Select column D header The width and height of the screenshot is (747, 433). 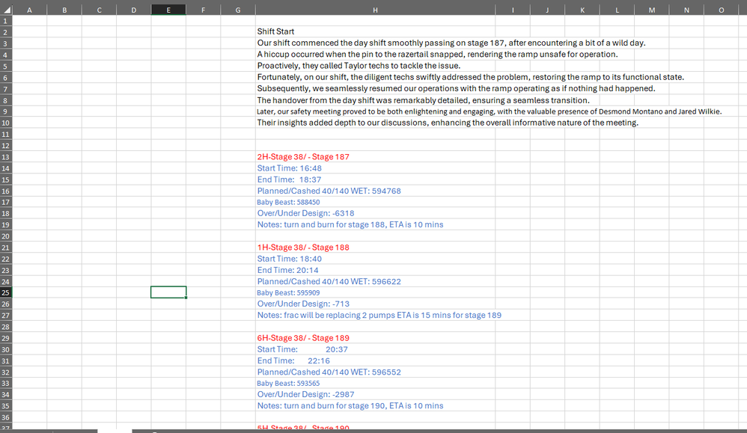point(134,10)
